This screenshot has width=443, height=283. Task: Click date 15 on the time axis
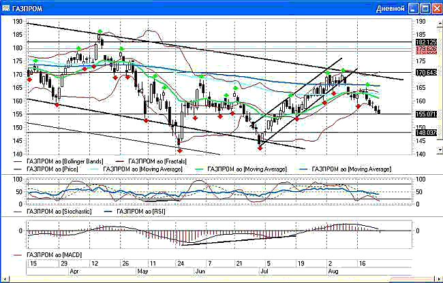(33, 264)
